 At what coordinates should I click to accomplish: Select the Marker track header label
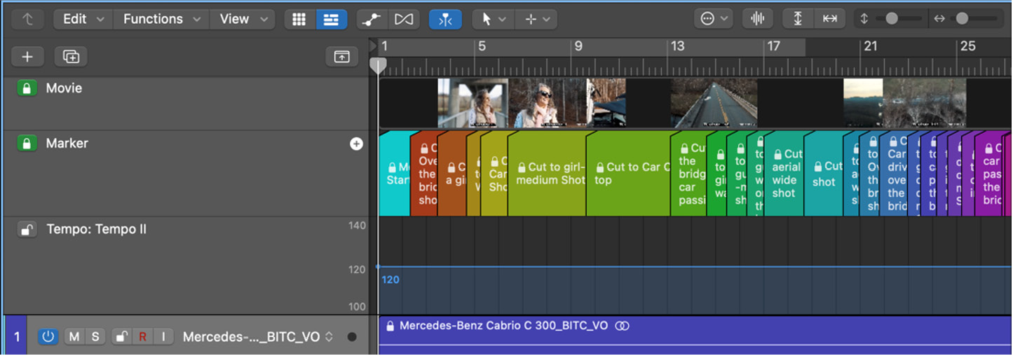tap(67, 144)
